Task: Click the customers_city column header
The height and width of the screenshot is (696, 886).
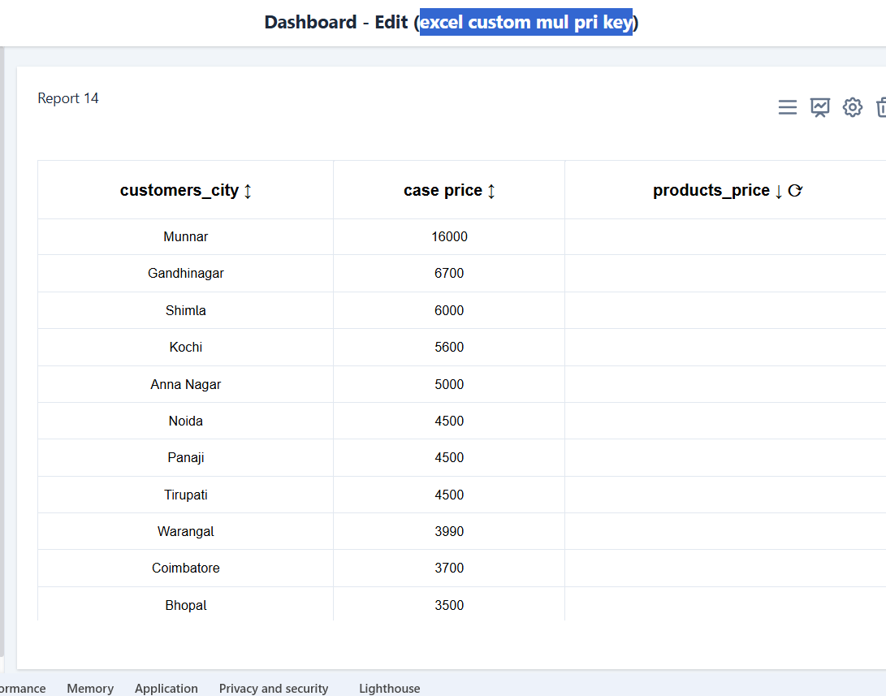Action: pyautogui.click(x=179, y=190)
